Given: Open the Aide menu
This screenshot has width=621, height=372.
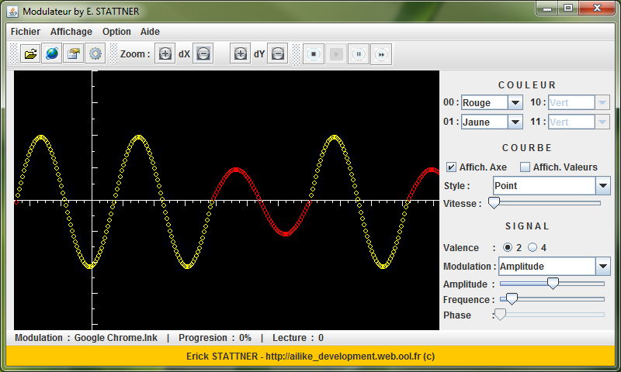Looking at the screenshot, I should pos(150,32).
